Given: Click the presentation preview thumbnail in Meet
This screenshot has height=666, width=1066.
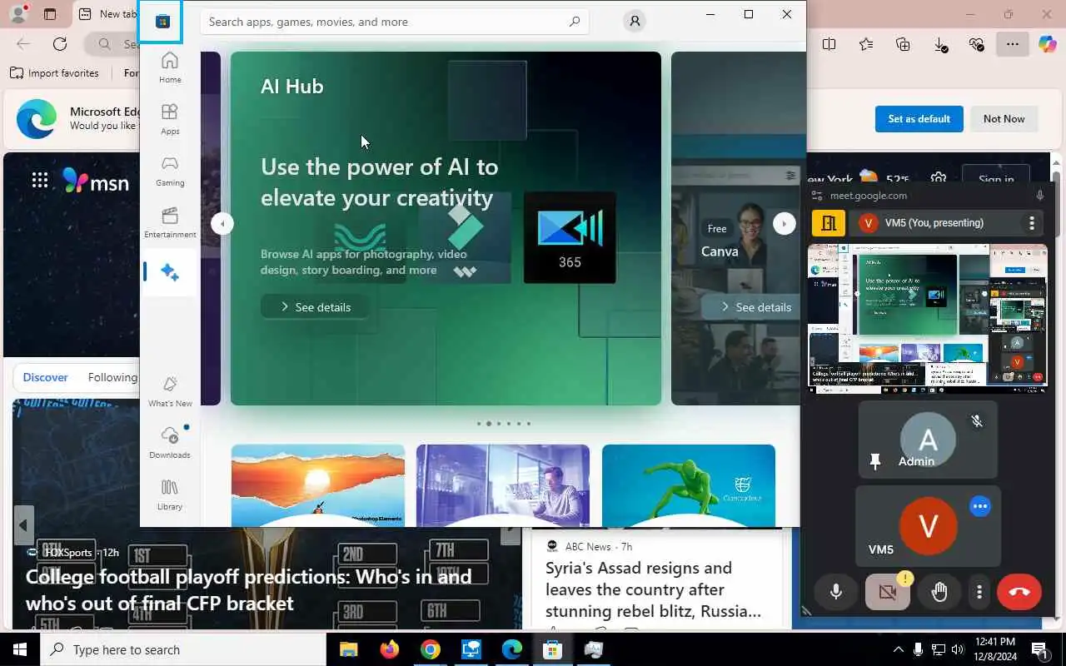Looking at the screenshot, I should coord(927,317).
